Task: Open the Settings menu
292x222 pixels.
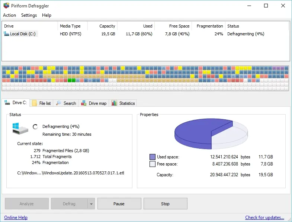Action: pos(29,15)
